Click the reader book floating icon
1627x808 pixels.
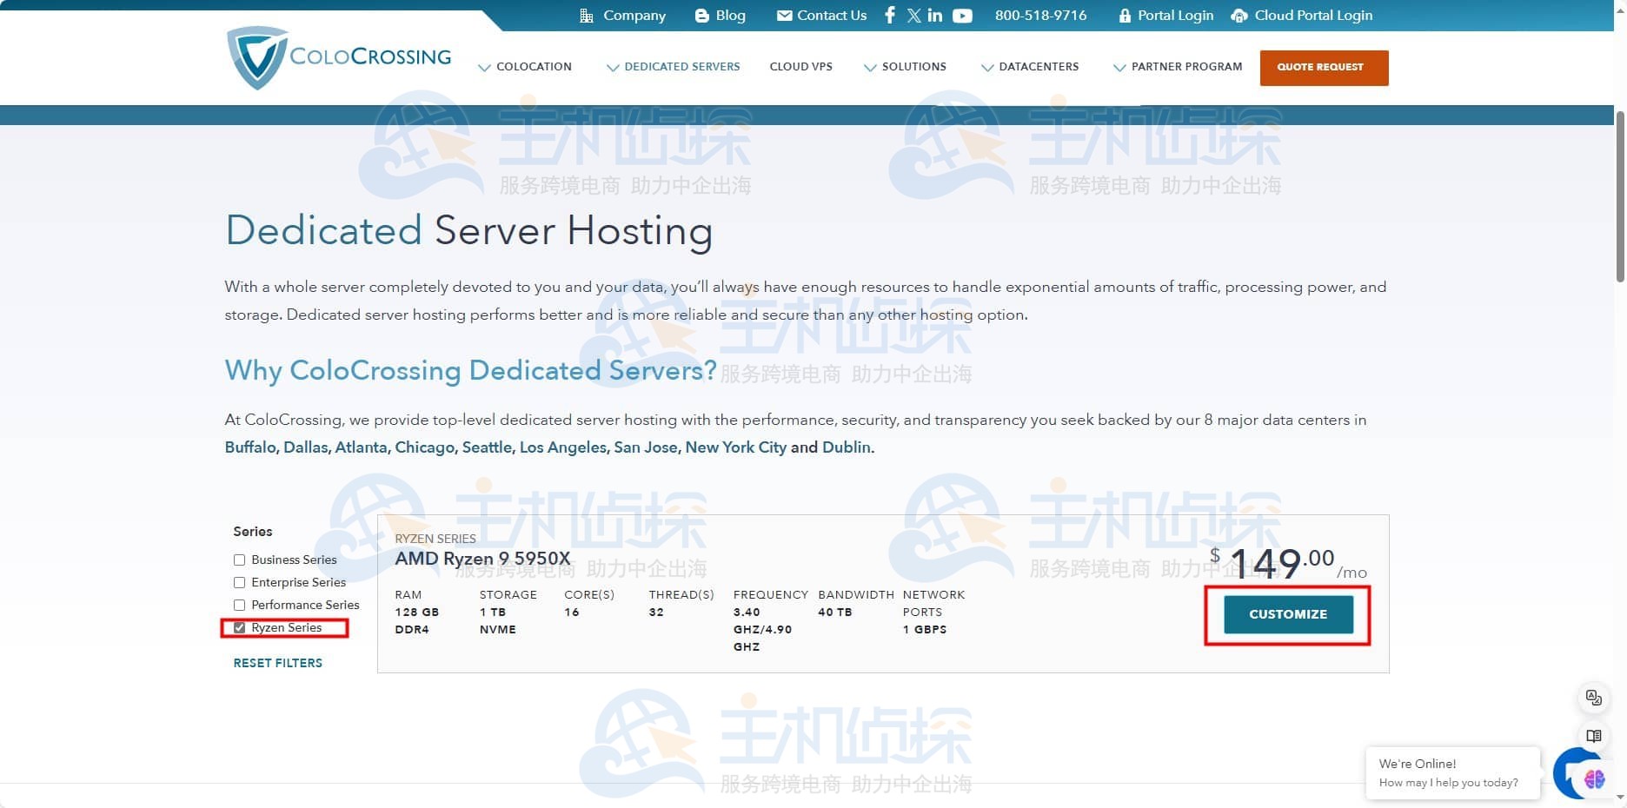(1594, 736)
